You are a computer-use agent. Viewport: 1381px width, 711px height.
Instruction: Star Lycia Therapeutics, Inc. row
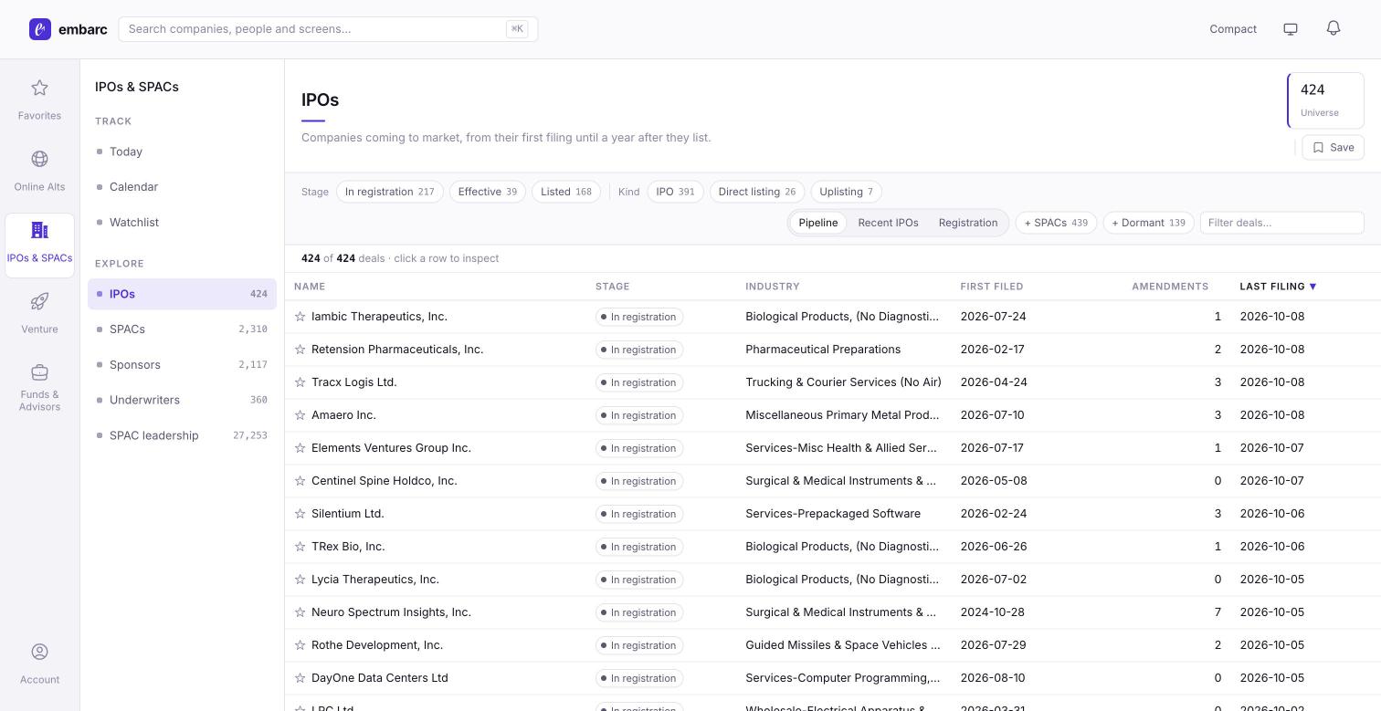(x=300, y=580)
